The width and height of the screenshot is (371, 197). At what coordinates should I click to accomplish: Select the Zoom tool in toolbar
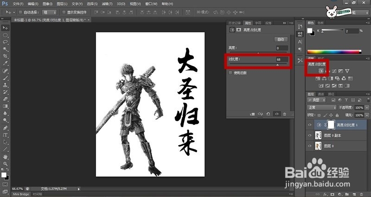pos(5,164)
